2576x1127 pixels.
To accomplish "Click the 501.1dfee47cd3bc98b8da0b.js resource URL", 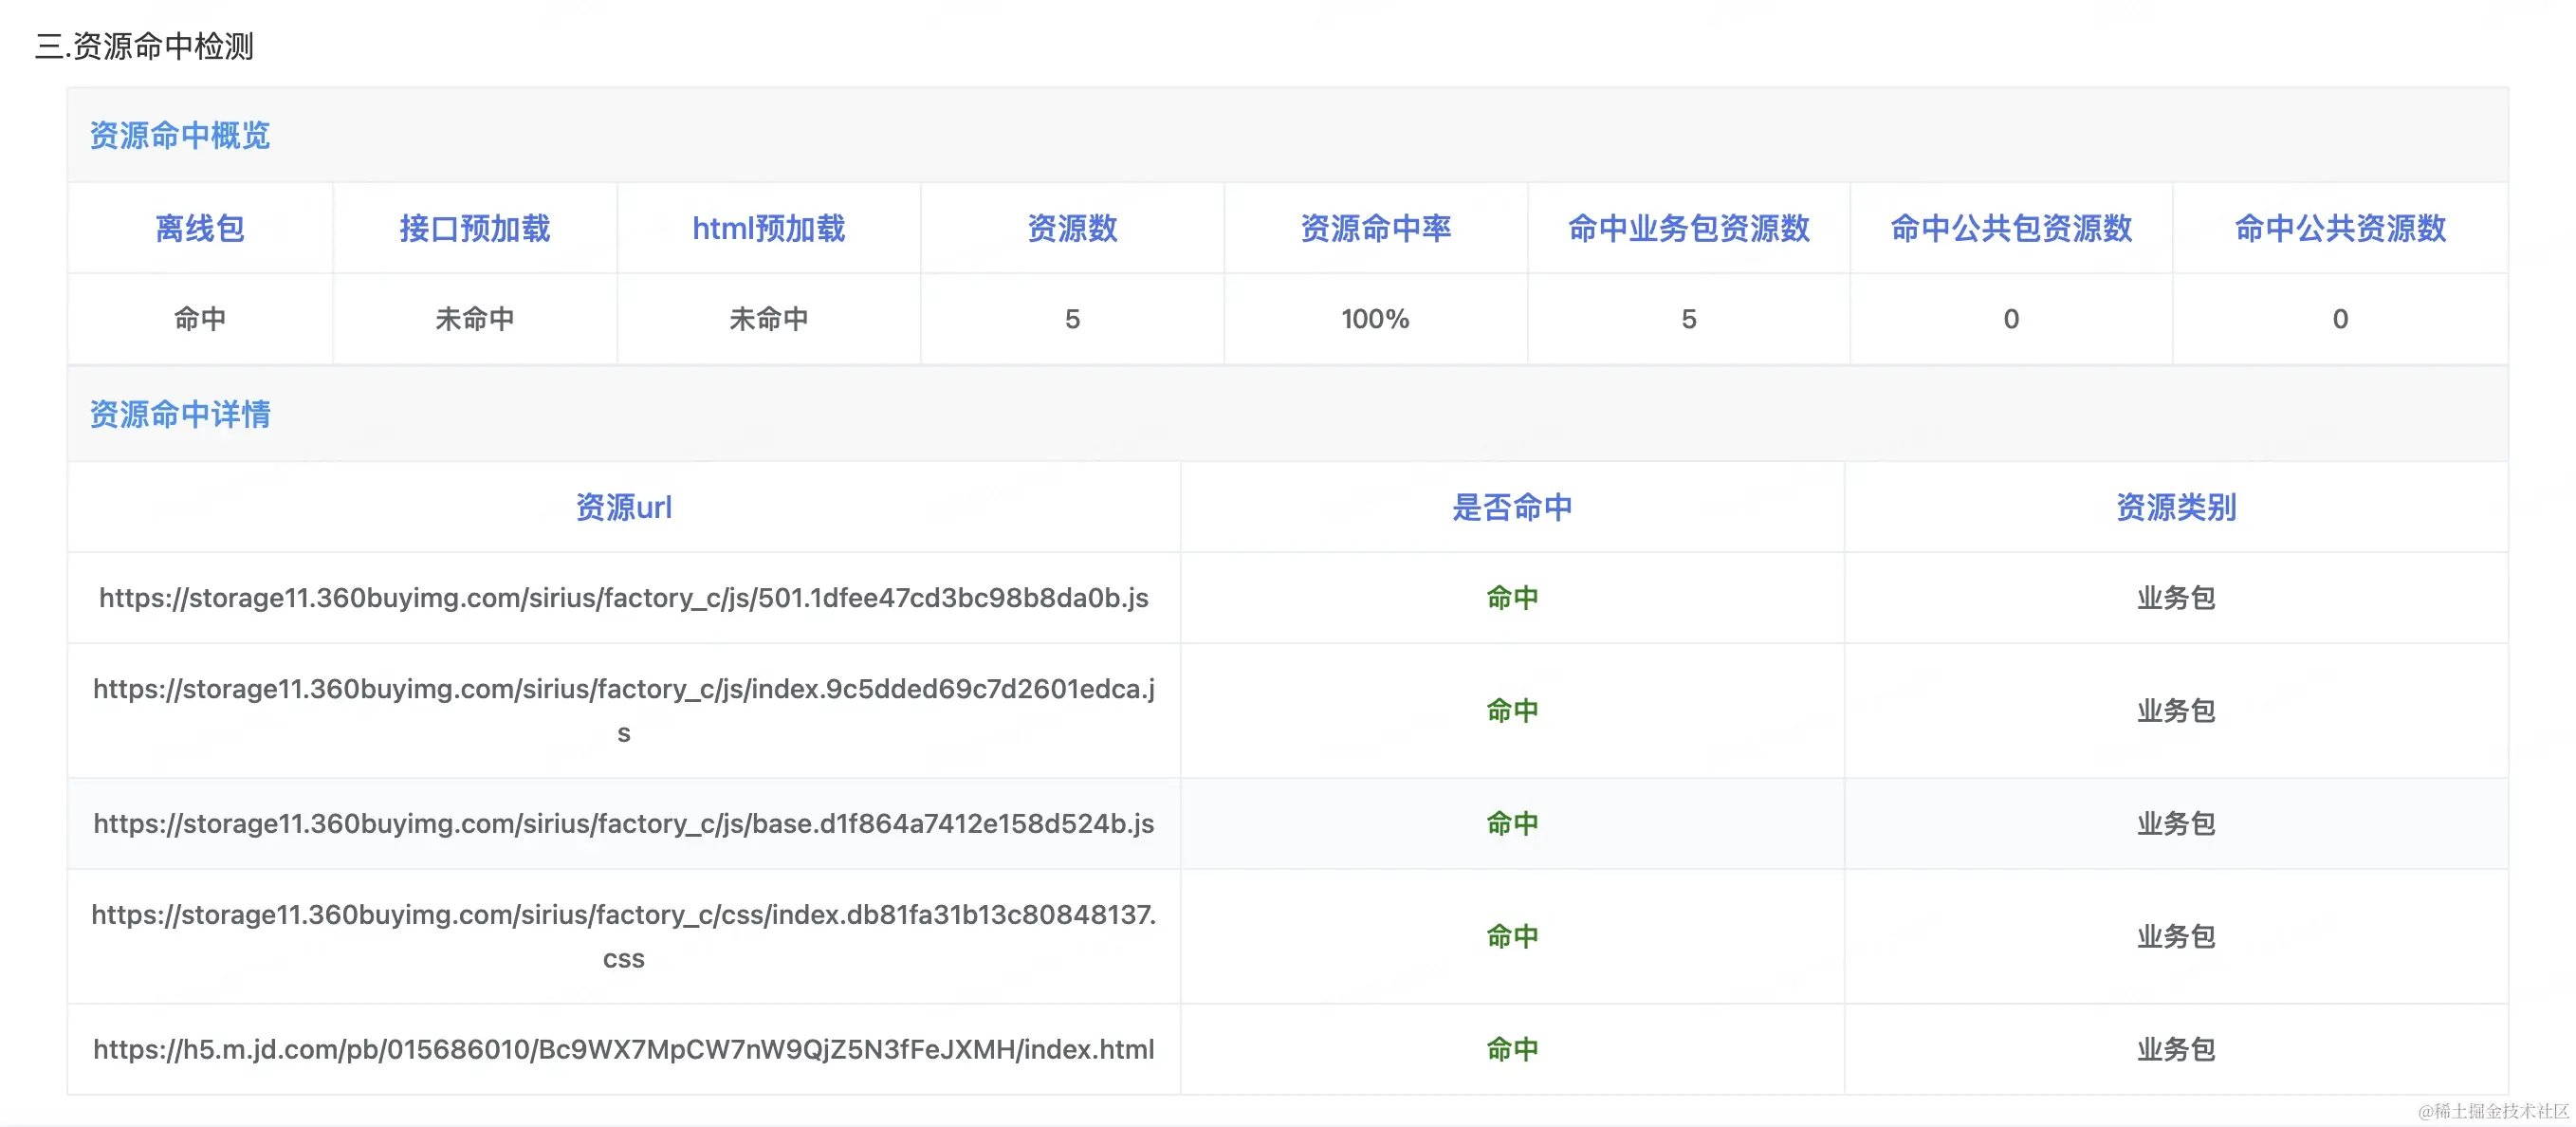I will [623, 597].
